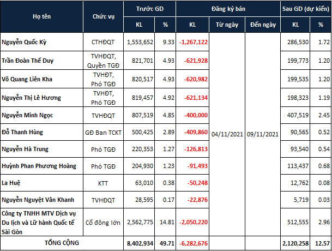Click the total sold value -6,282,676

click(192, 243)
